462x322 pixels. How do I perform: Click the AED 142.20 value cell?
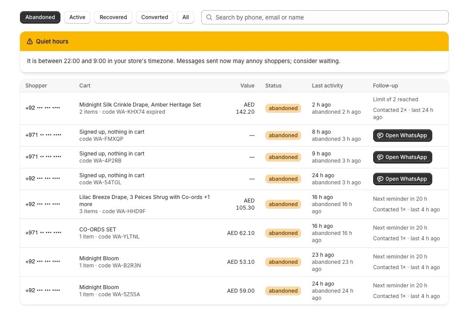click(x=245, y=108)
